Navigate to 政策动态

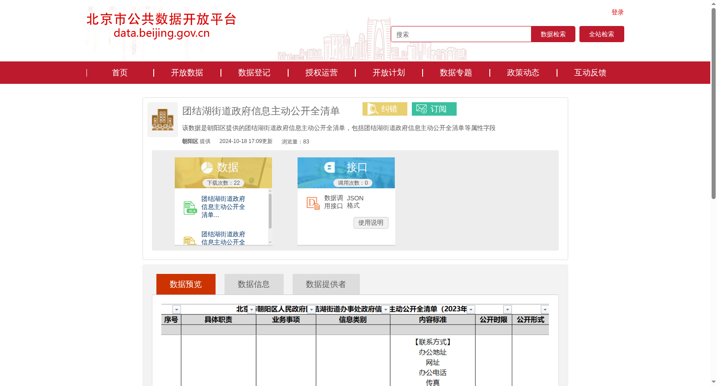(523, 73)
